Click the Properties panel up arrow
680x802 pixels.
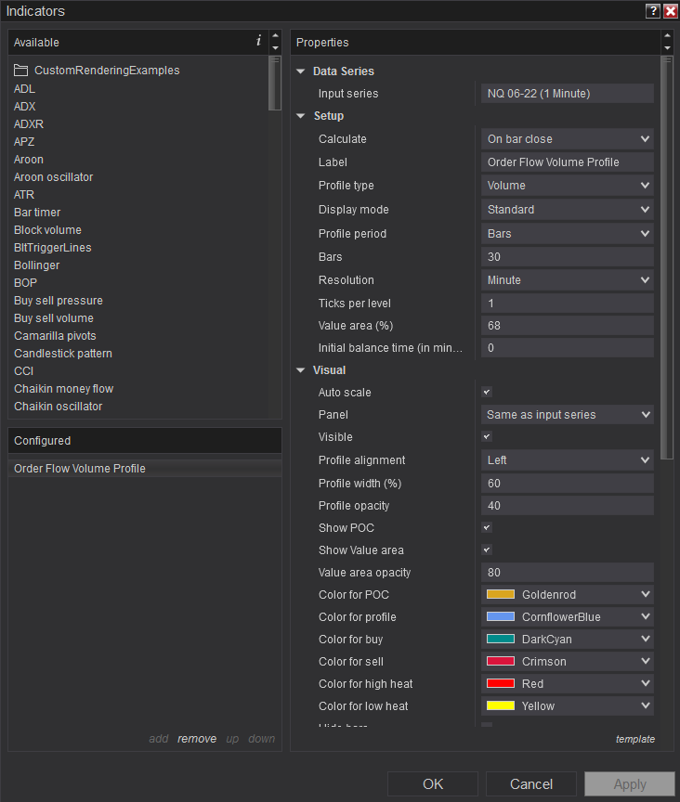(x=667, y=37)
